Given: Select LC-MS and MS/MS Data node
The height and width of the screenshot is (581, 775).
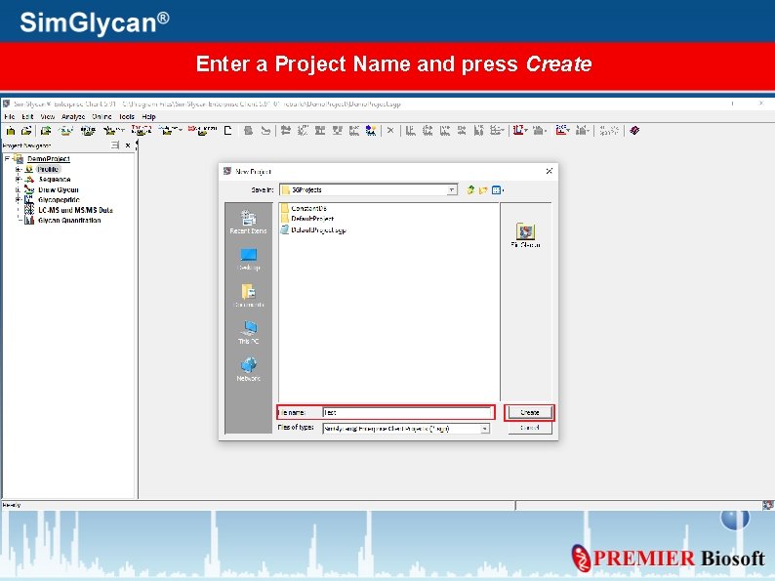Looking at the screenshot, I should 75,210.
